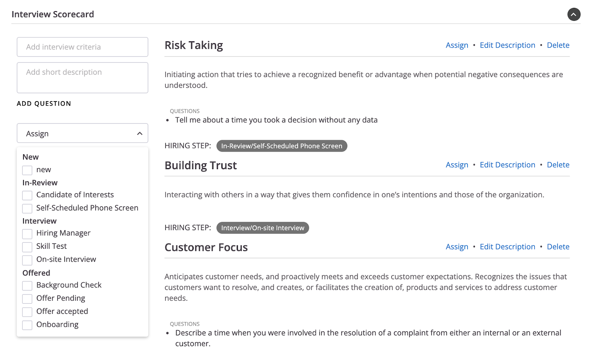This screenshot has width=595, height=351.
Task: Check the Onboarding step checkbox
Action: coord(27,325)
